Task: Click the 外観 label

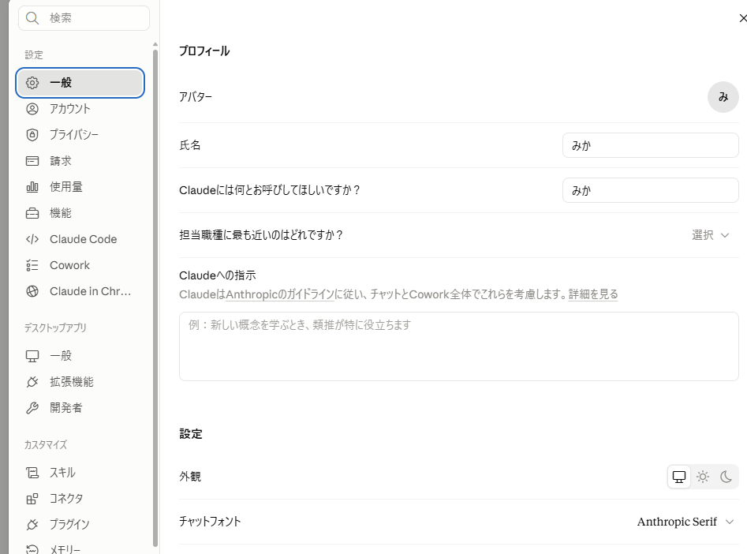Action: (x=190, y=477)
